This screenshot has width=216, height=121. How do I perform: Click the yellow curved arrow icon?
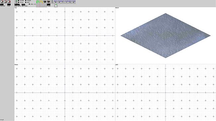click(x=41, y=2)
